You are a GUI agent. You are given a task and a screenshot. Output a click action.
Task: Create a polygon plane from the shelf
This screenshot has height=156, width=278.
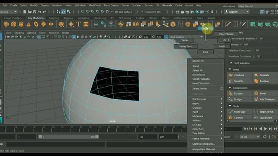click(x=43, y=24)
